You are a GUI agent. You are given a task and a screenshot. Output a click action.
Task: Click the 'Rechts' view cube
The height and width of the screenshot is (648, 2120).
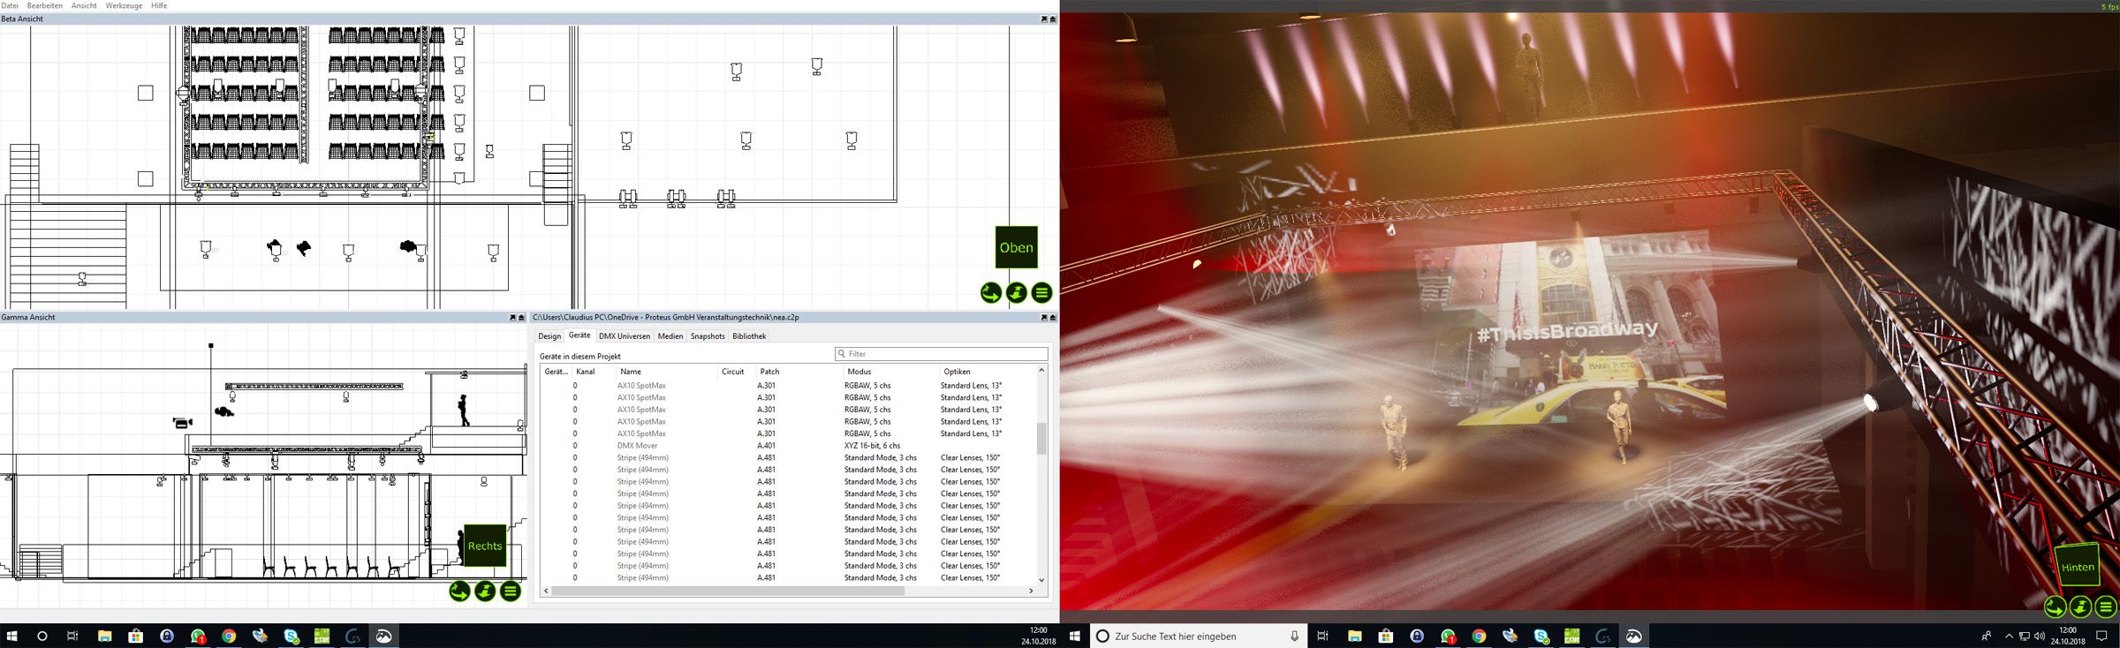(x=484, y=546)
